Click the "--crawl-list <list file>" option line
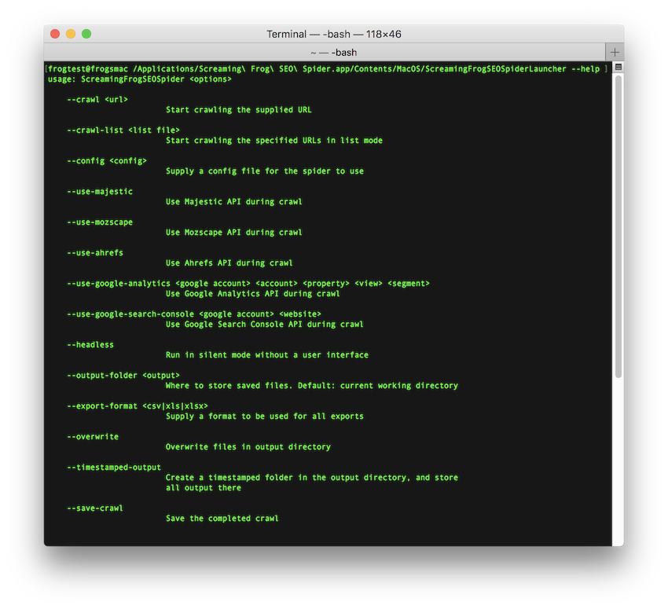Viewport: 668px width, 609px height. point(123,130)
